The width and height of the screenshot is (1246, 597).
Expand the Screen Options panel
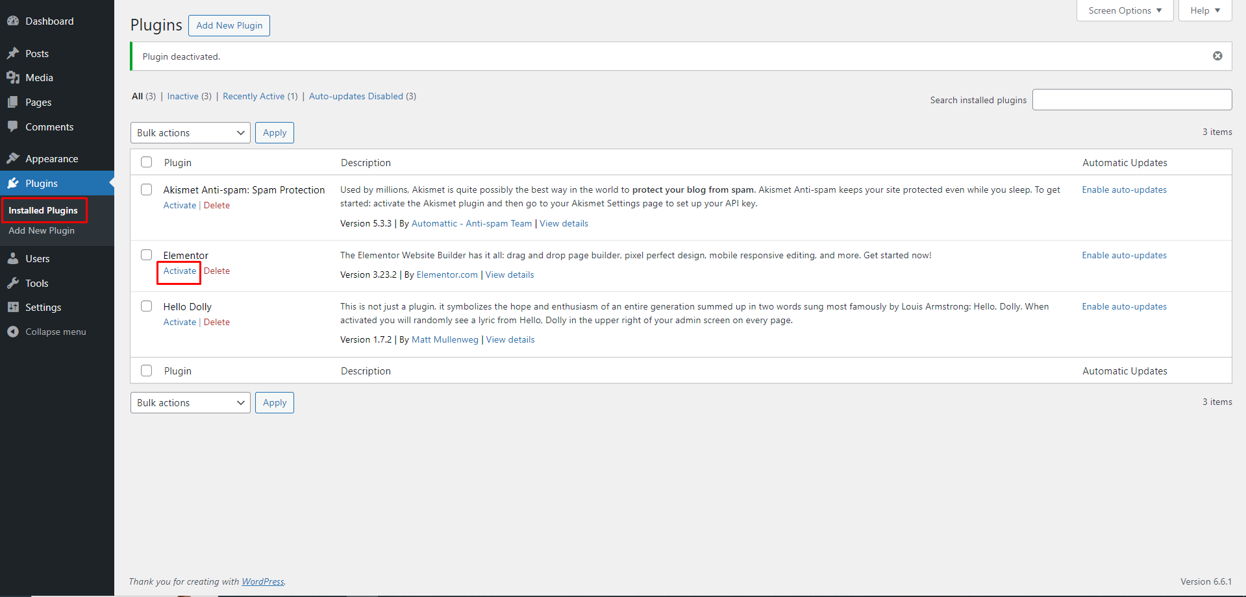click(1125, 10)
